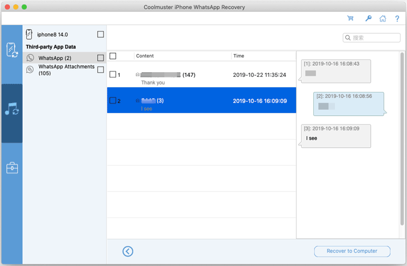Open help question mark icon
This screenshot has width=407, height=266.
point(397,19)
